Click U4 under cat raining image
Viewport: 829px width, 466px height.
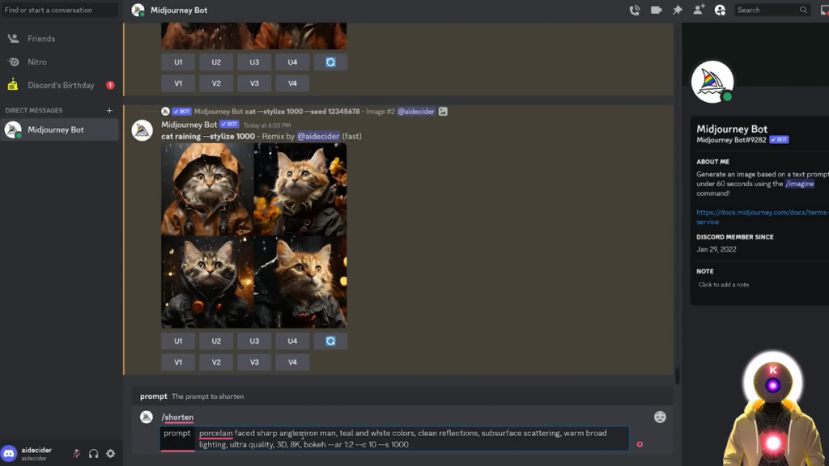click(292, 341)
